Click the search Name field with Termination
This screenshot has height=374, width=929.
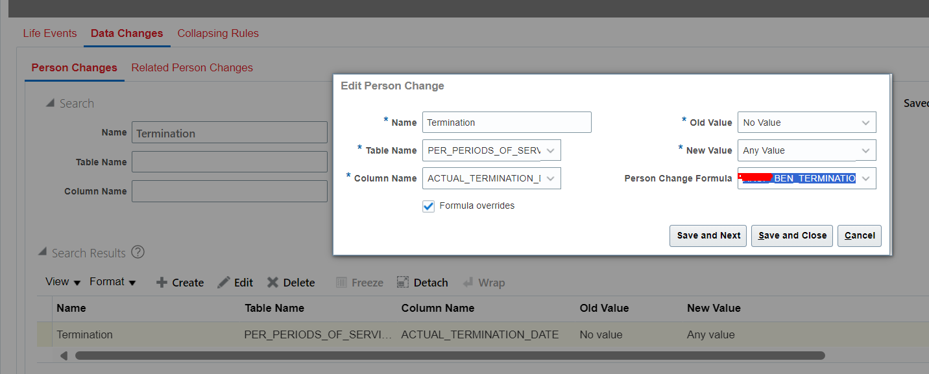point(230,133)
